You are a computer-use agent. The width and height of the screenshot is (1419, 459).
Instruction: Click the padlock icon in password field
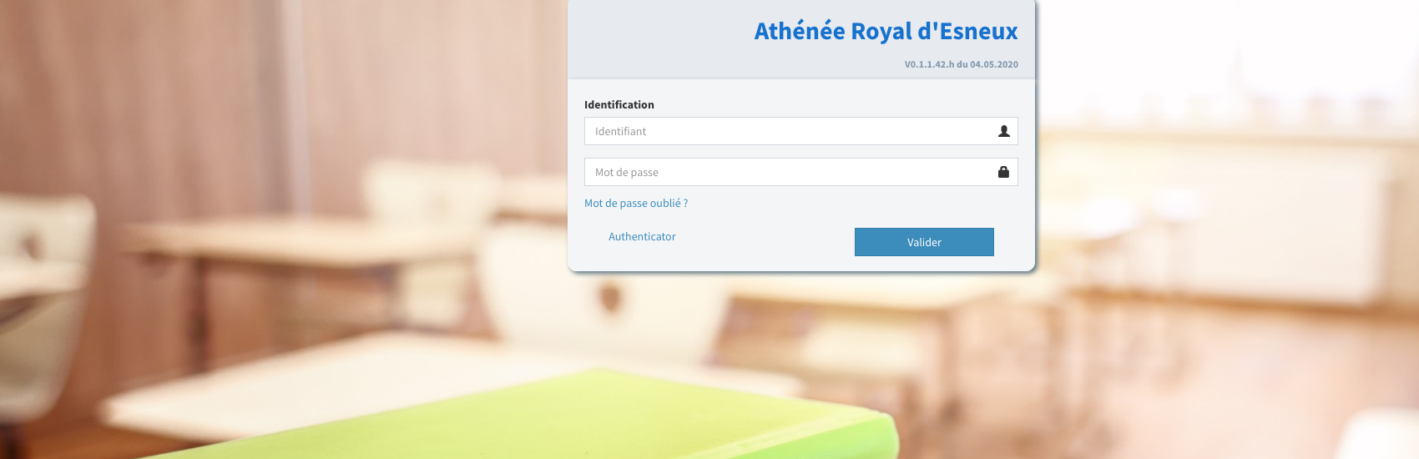coord(1003,172)
